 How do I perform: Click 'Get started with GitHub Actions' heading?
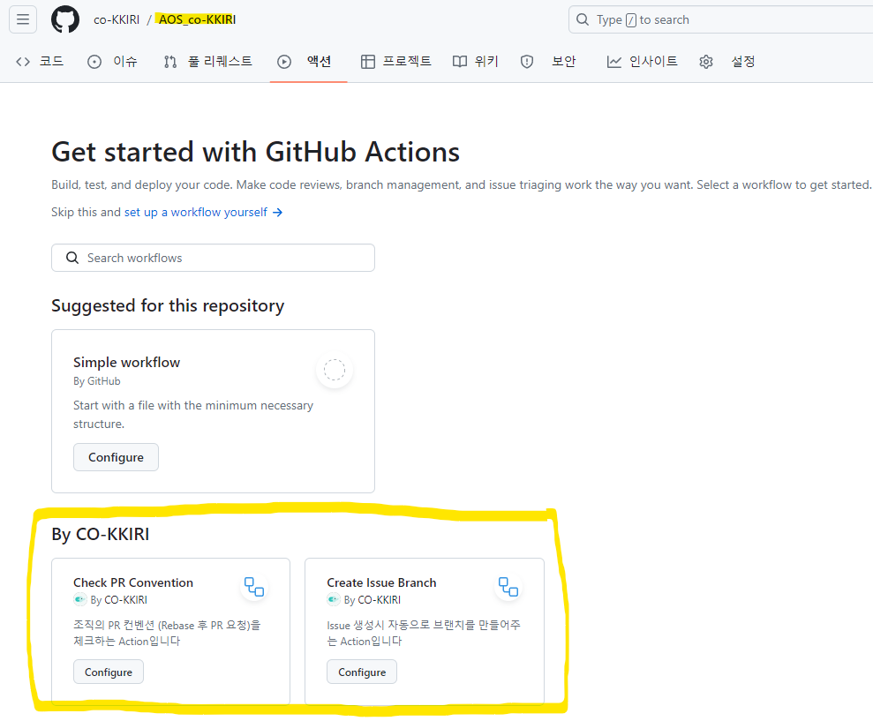coord(256,152)
